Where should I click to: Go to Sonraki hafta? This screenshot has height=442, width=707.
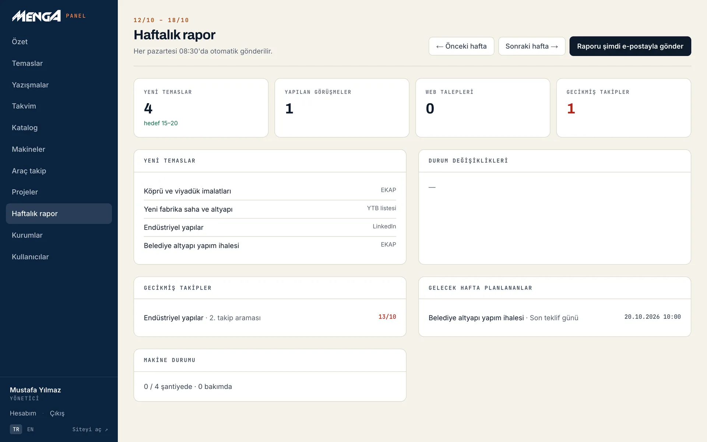click(532, 46)
